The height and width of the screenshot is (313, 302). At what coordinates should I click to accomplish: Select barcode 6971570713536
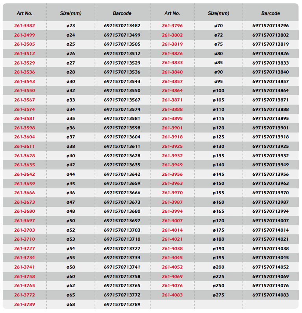click(x=122, y=72)
